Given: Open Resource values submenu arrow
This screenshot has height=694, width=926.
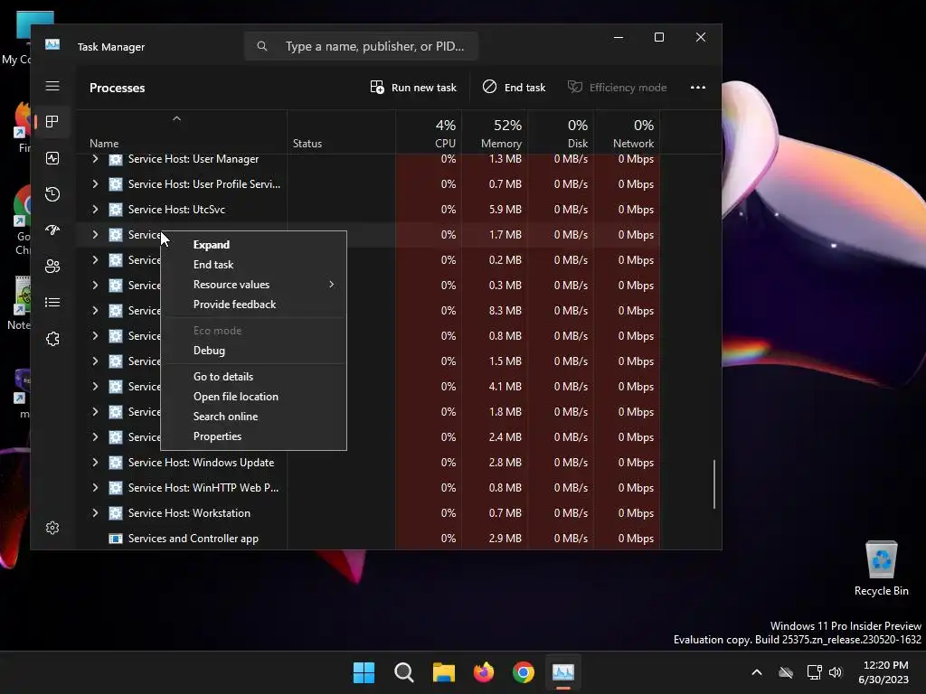Looking at the screenshot, I should pos(331,285).
